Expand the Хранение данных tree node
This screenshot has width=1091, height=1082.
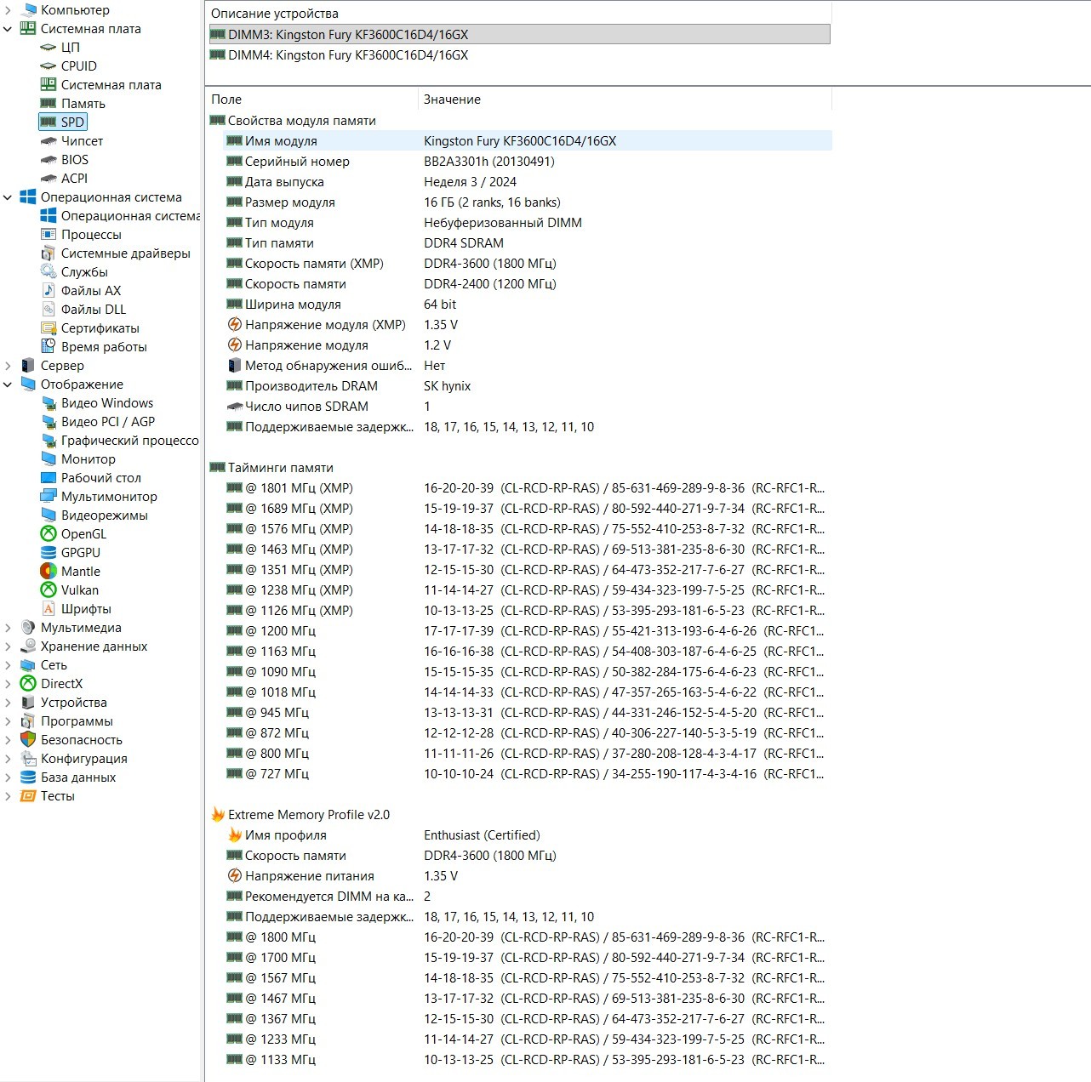pyautogui.click(x=8, y=646)
